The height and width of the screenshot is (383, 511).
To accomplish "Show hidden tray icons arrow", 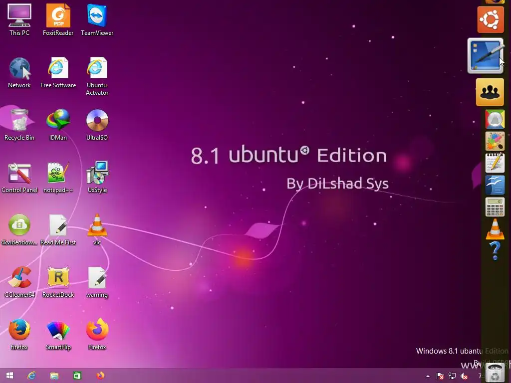I will (x=428, y=376).
